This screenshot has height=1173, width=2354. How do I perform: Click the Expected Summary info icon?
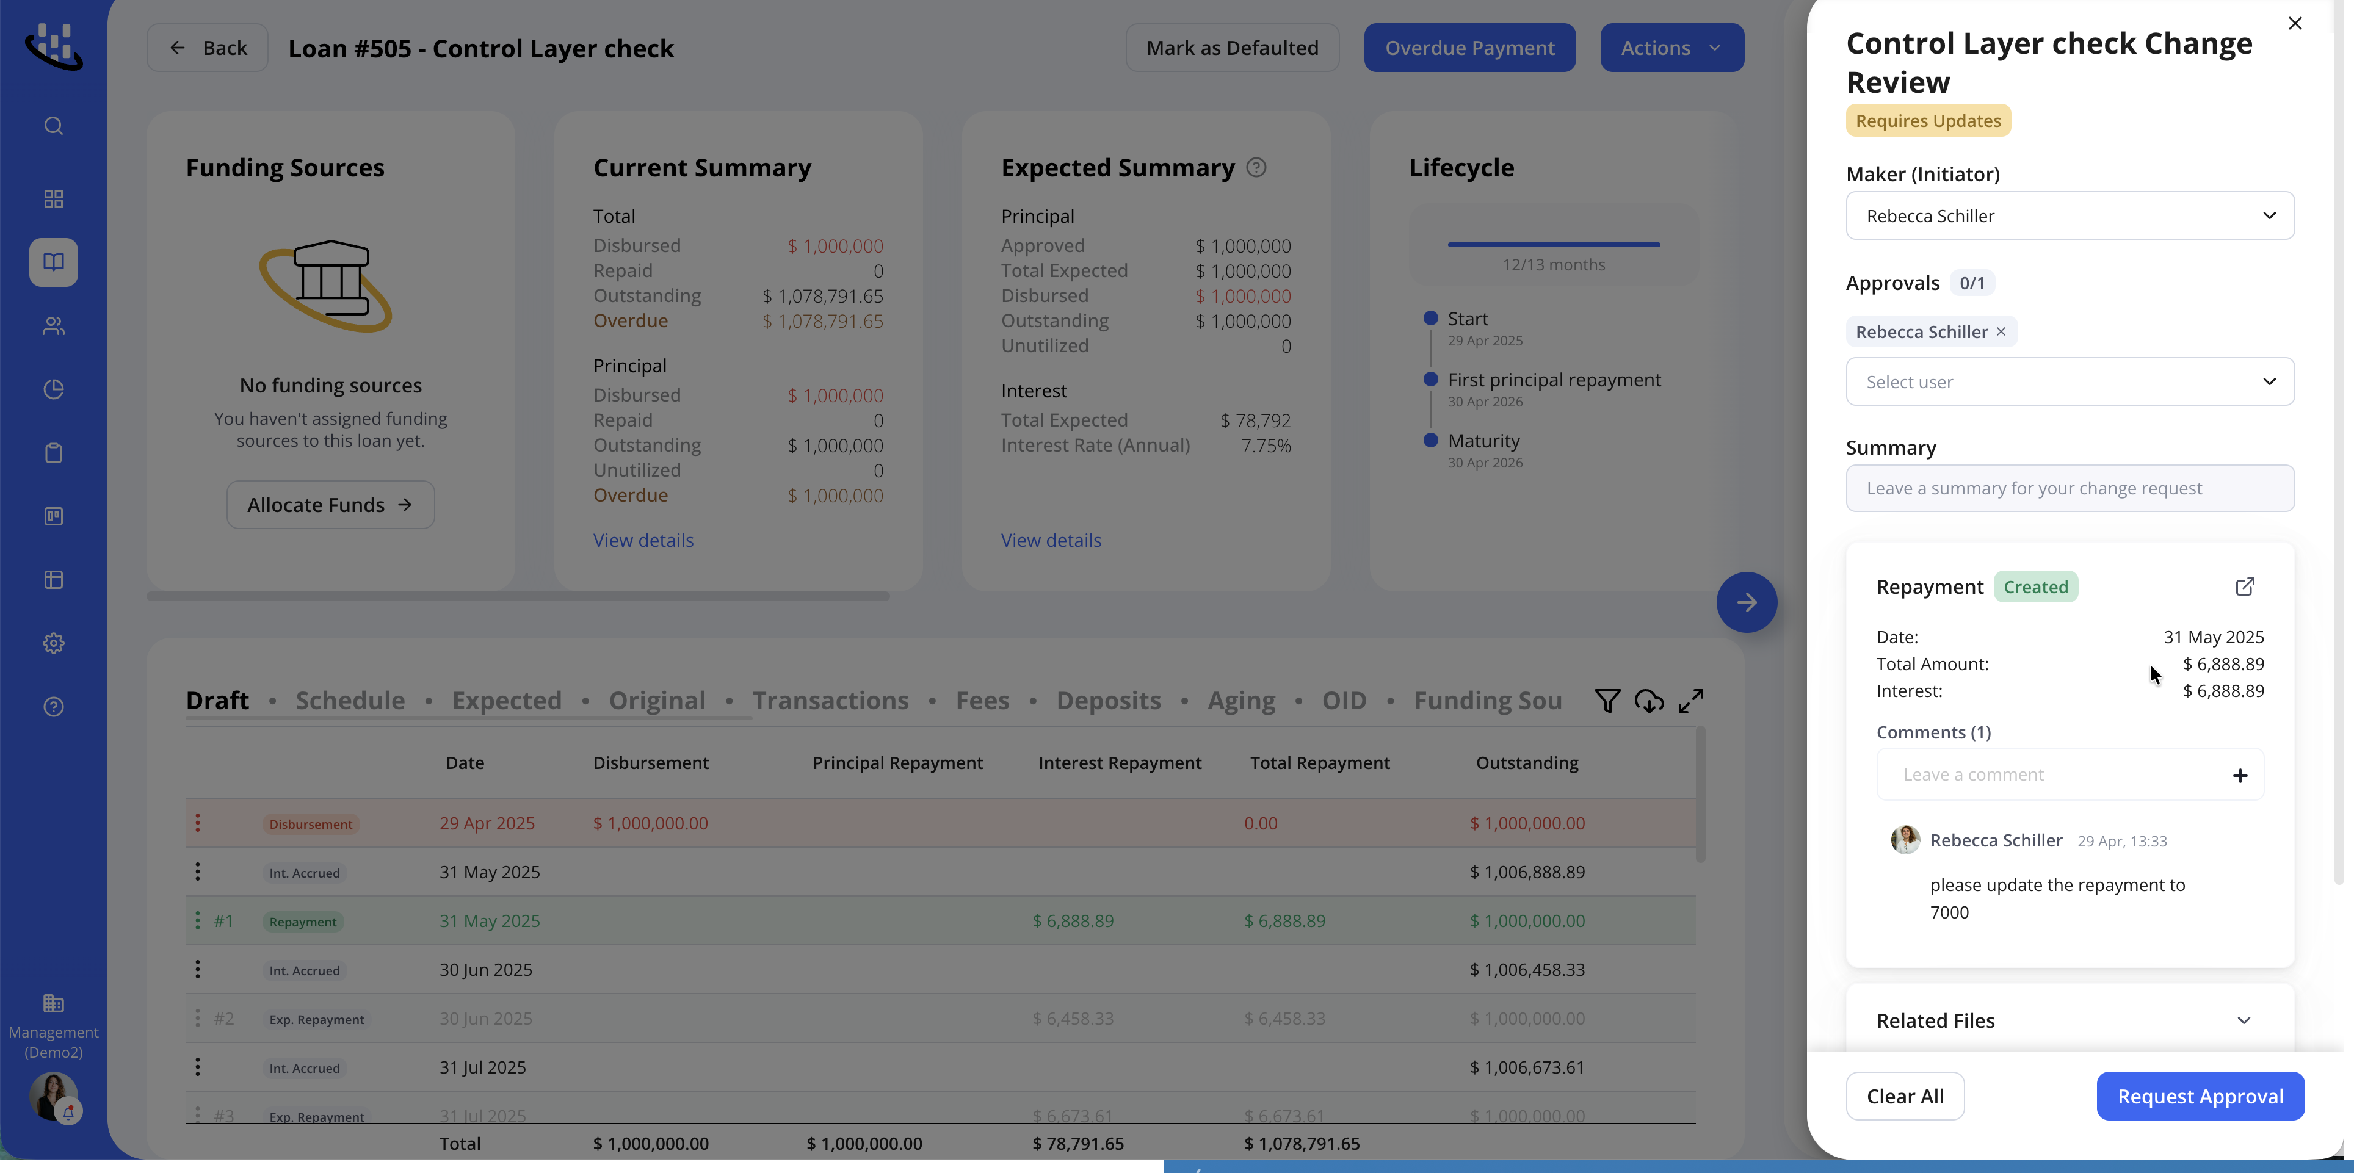coord(1256,167)
